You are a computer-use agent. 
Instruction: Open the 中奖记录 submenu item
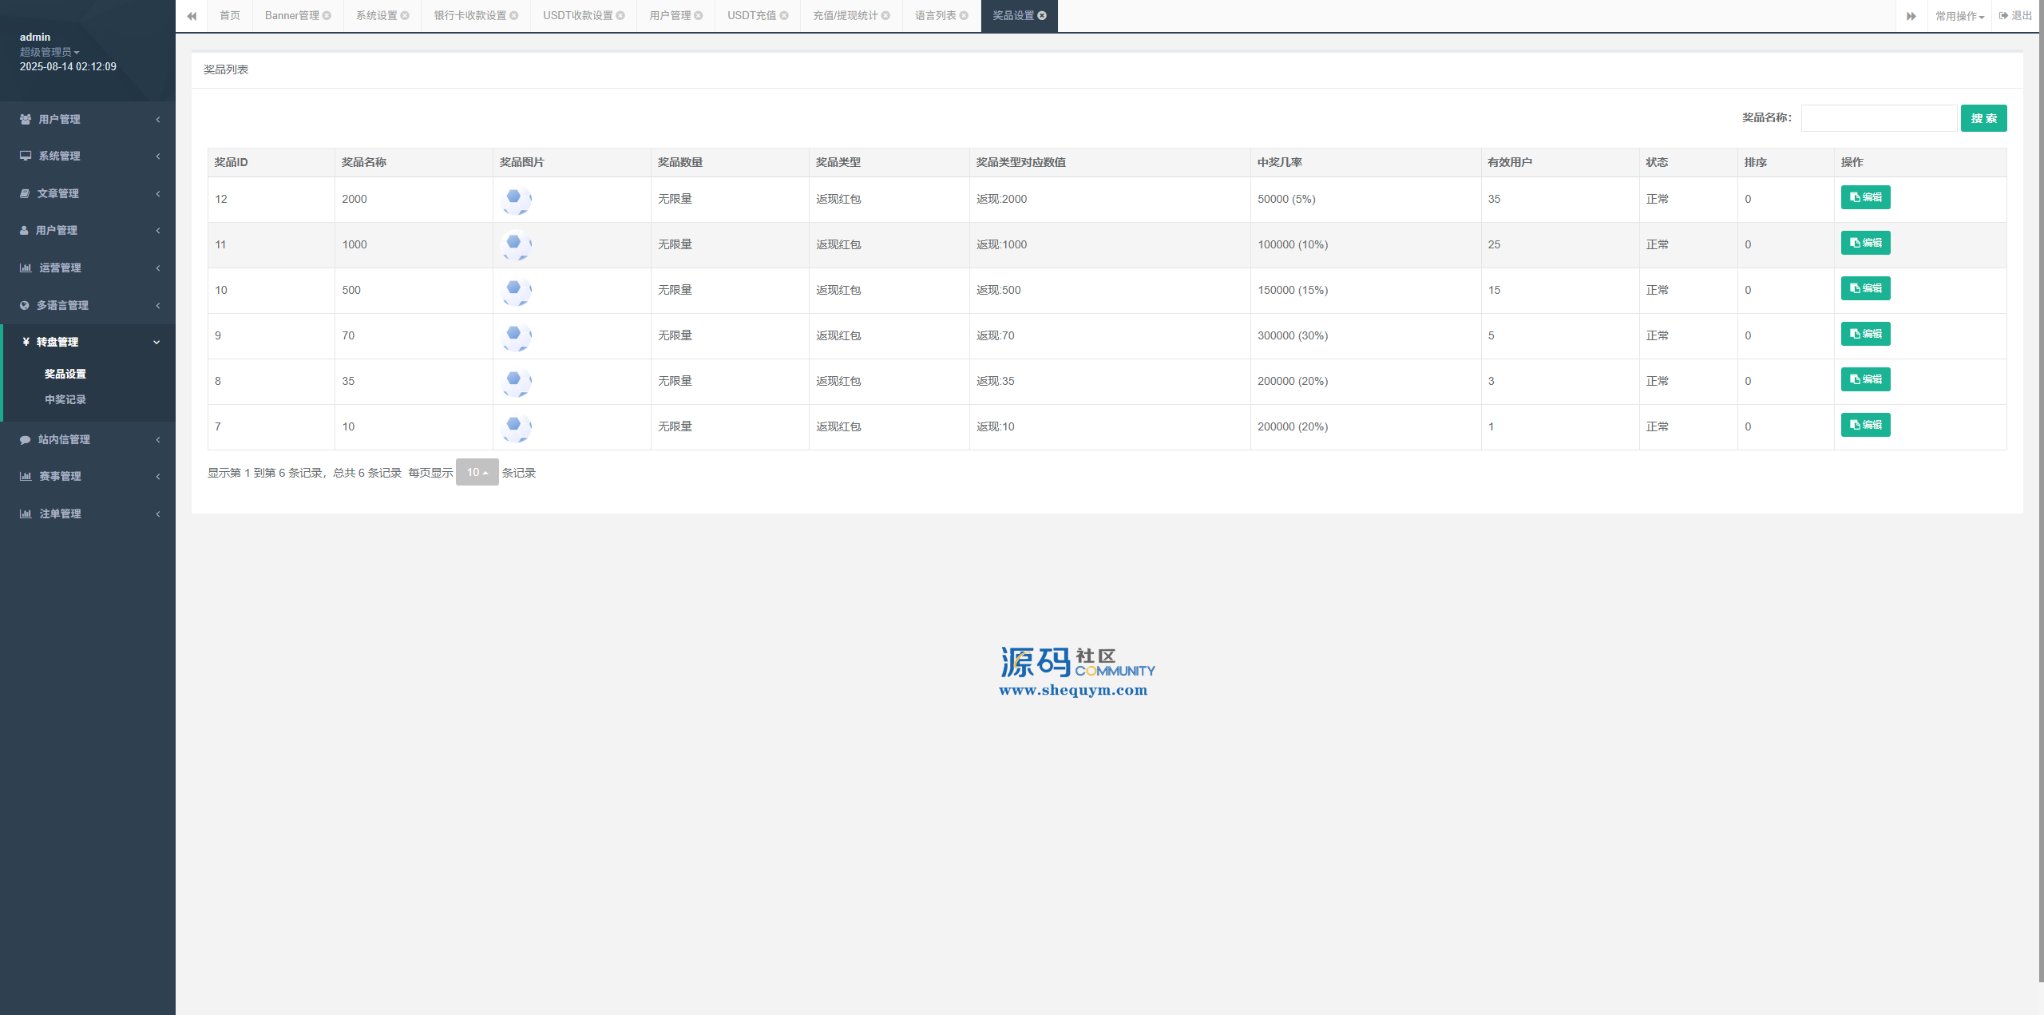(65, 399)
